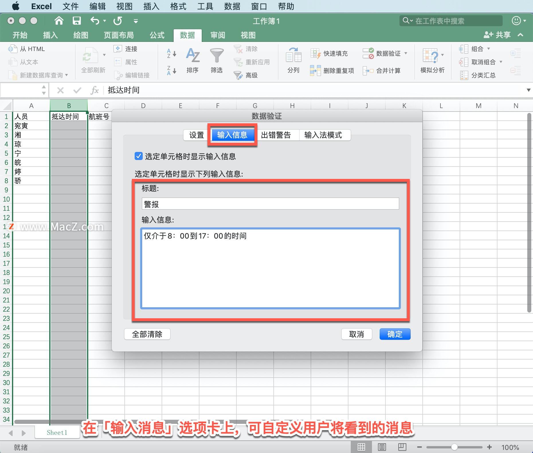Click the 取消 button
Viewport: 533px width, 453px height.
356,334
